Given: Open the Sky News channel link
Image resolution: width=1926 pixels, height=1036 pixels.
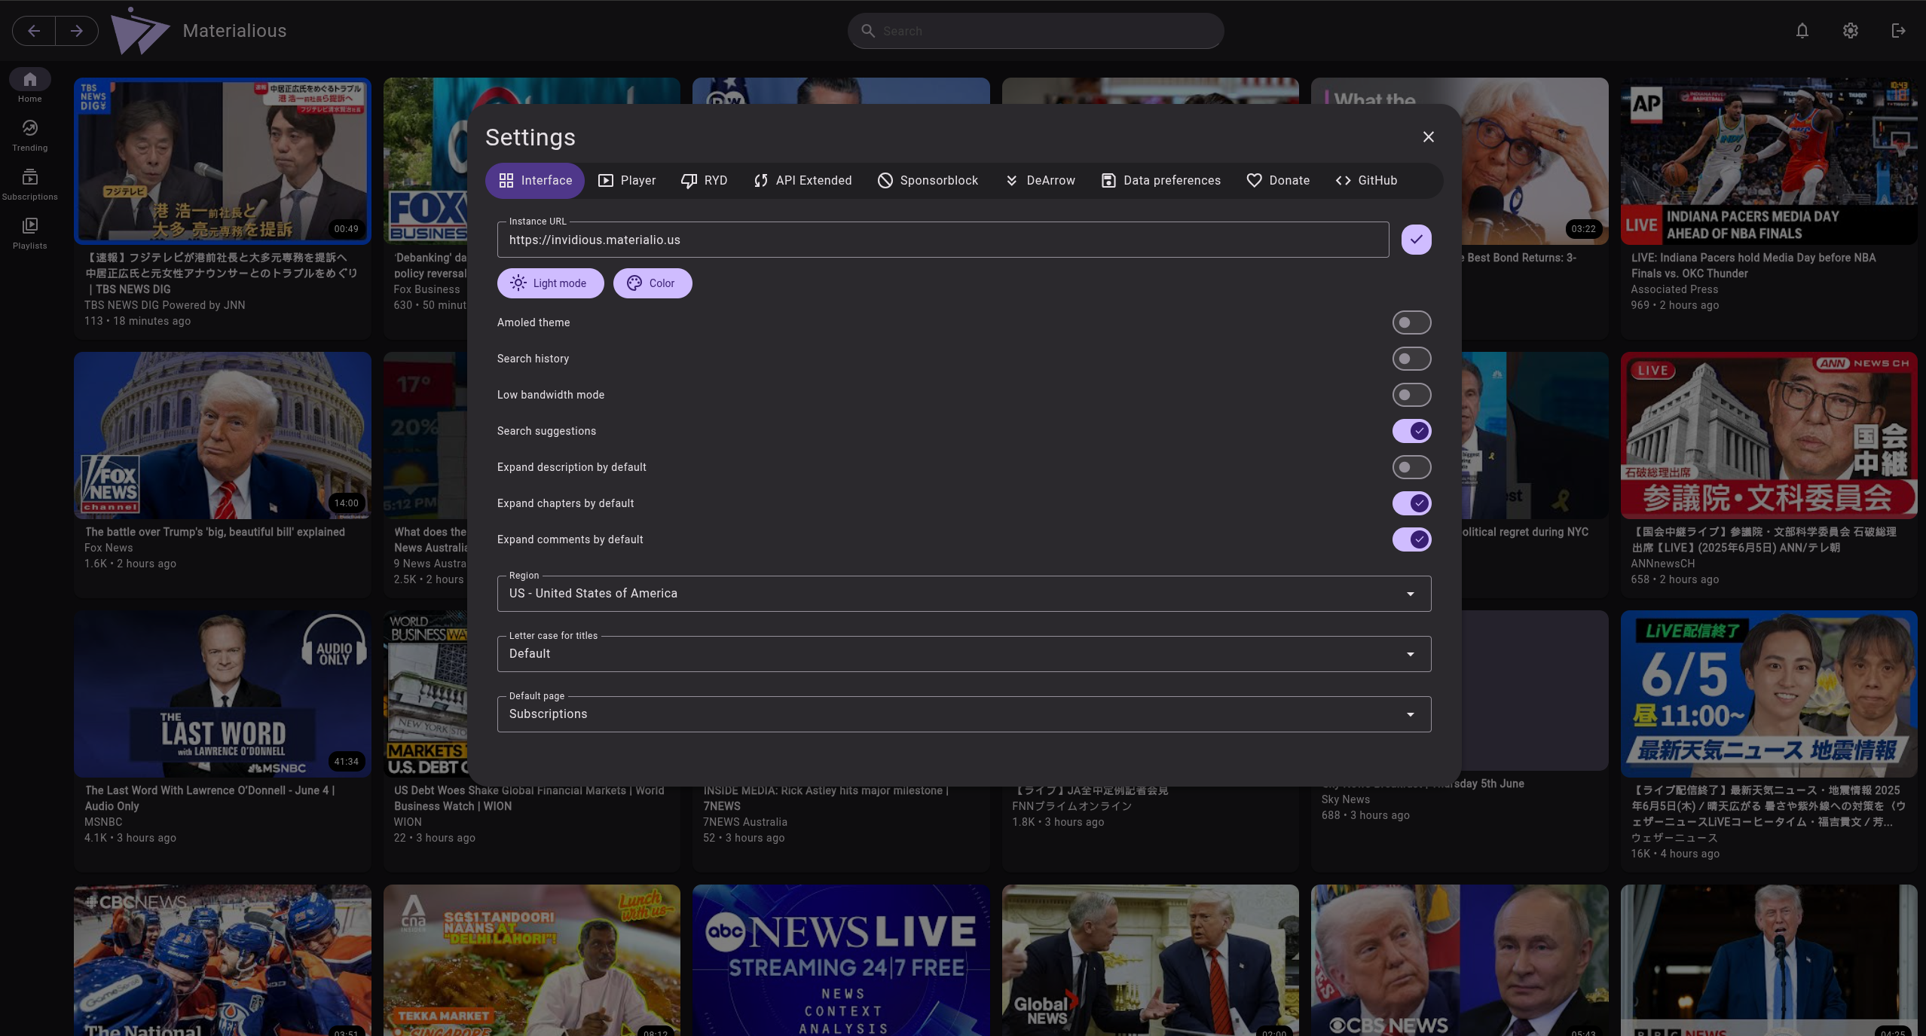Looking at the screenshot, I should [1345, 799].
